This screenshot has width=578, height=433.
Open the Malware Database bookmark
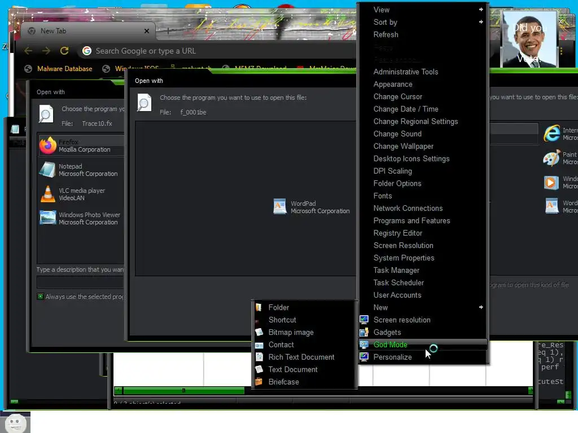tap(59, 68)
